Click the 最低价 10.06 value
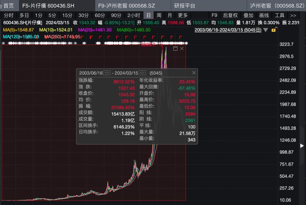306x205 pixels. 190,107
